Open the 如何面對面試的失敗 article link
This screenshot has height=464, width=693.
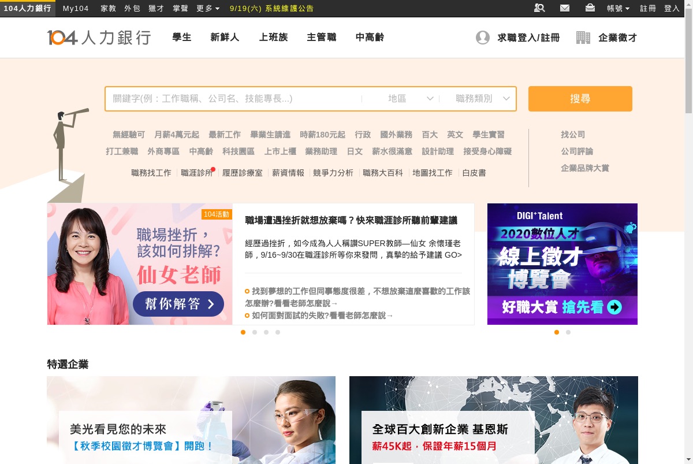(323, 315)
